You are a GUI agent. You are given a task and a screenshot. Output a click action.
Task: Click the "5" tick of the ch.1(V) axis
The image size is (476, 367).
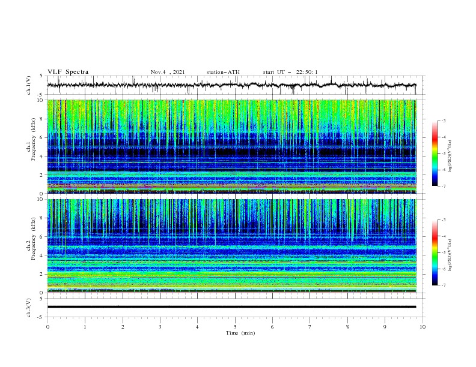tap(41, 76)
